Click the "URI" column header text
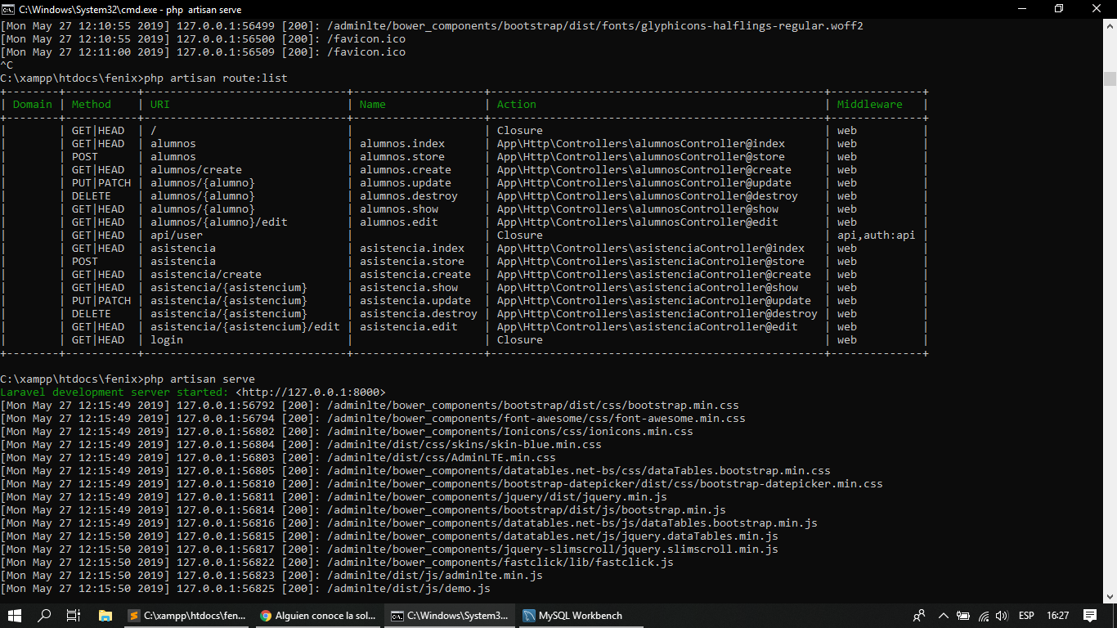1117x628 pixels. 160,104
